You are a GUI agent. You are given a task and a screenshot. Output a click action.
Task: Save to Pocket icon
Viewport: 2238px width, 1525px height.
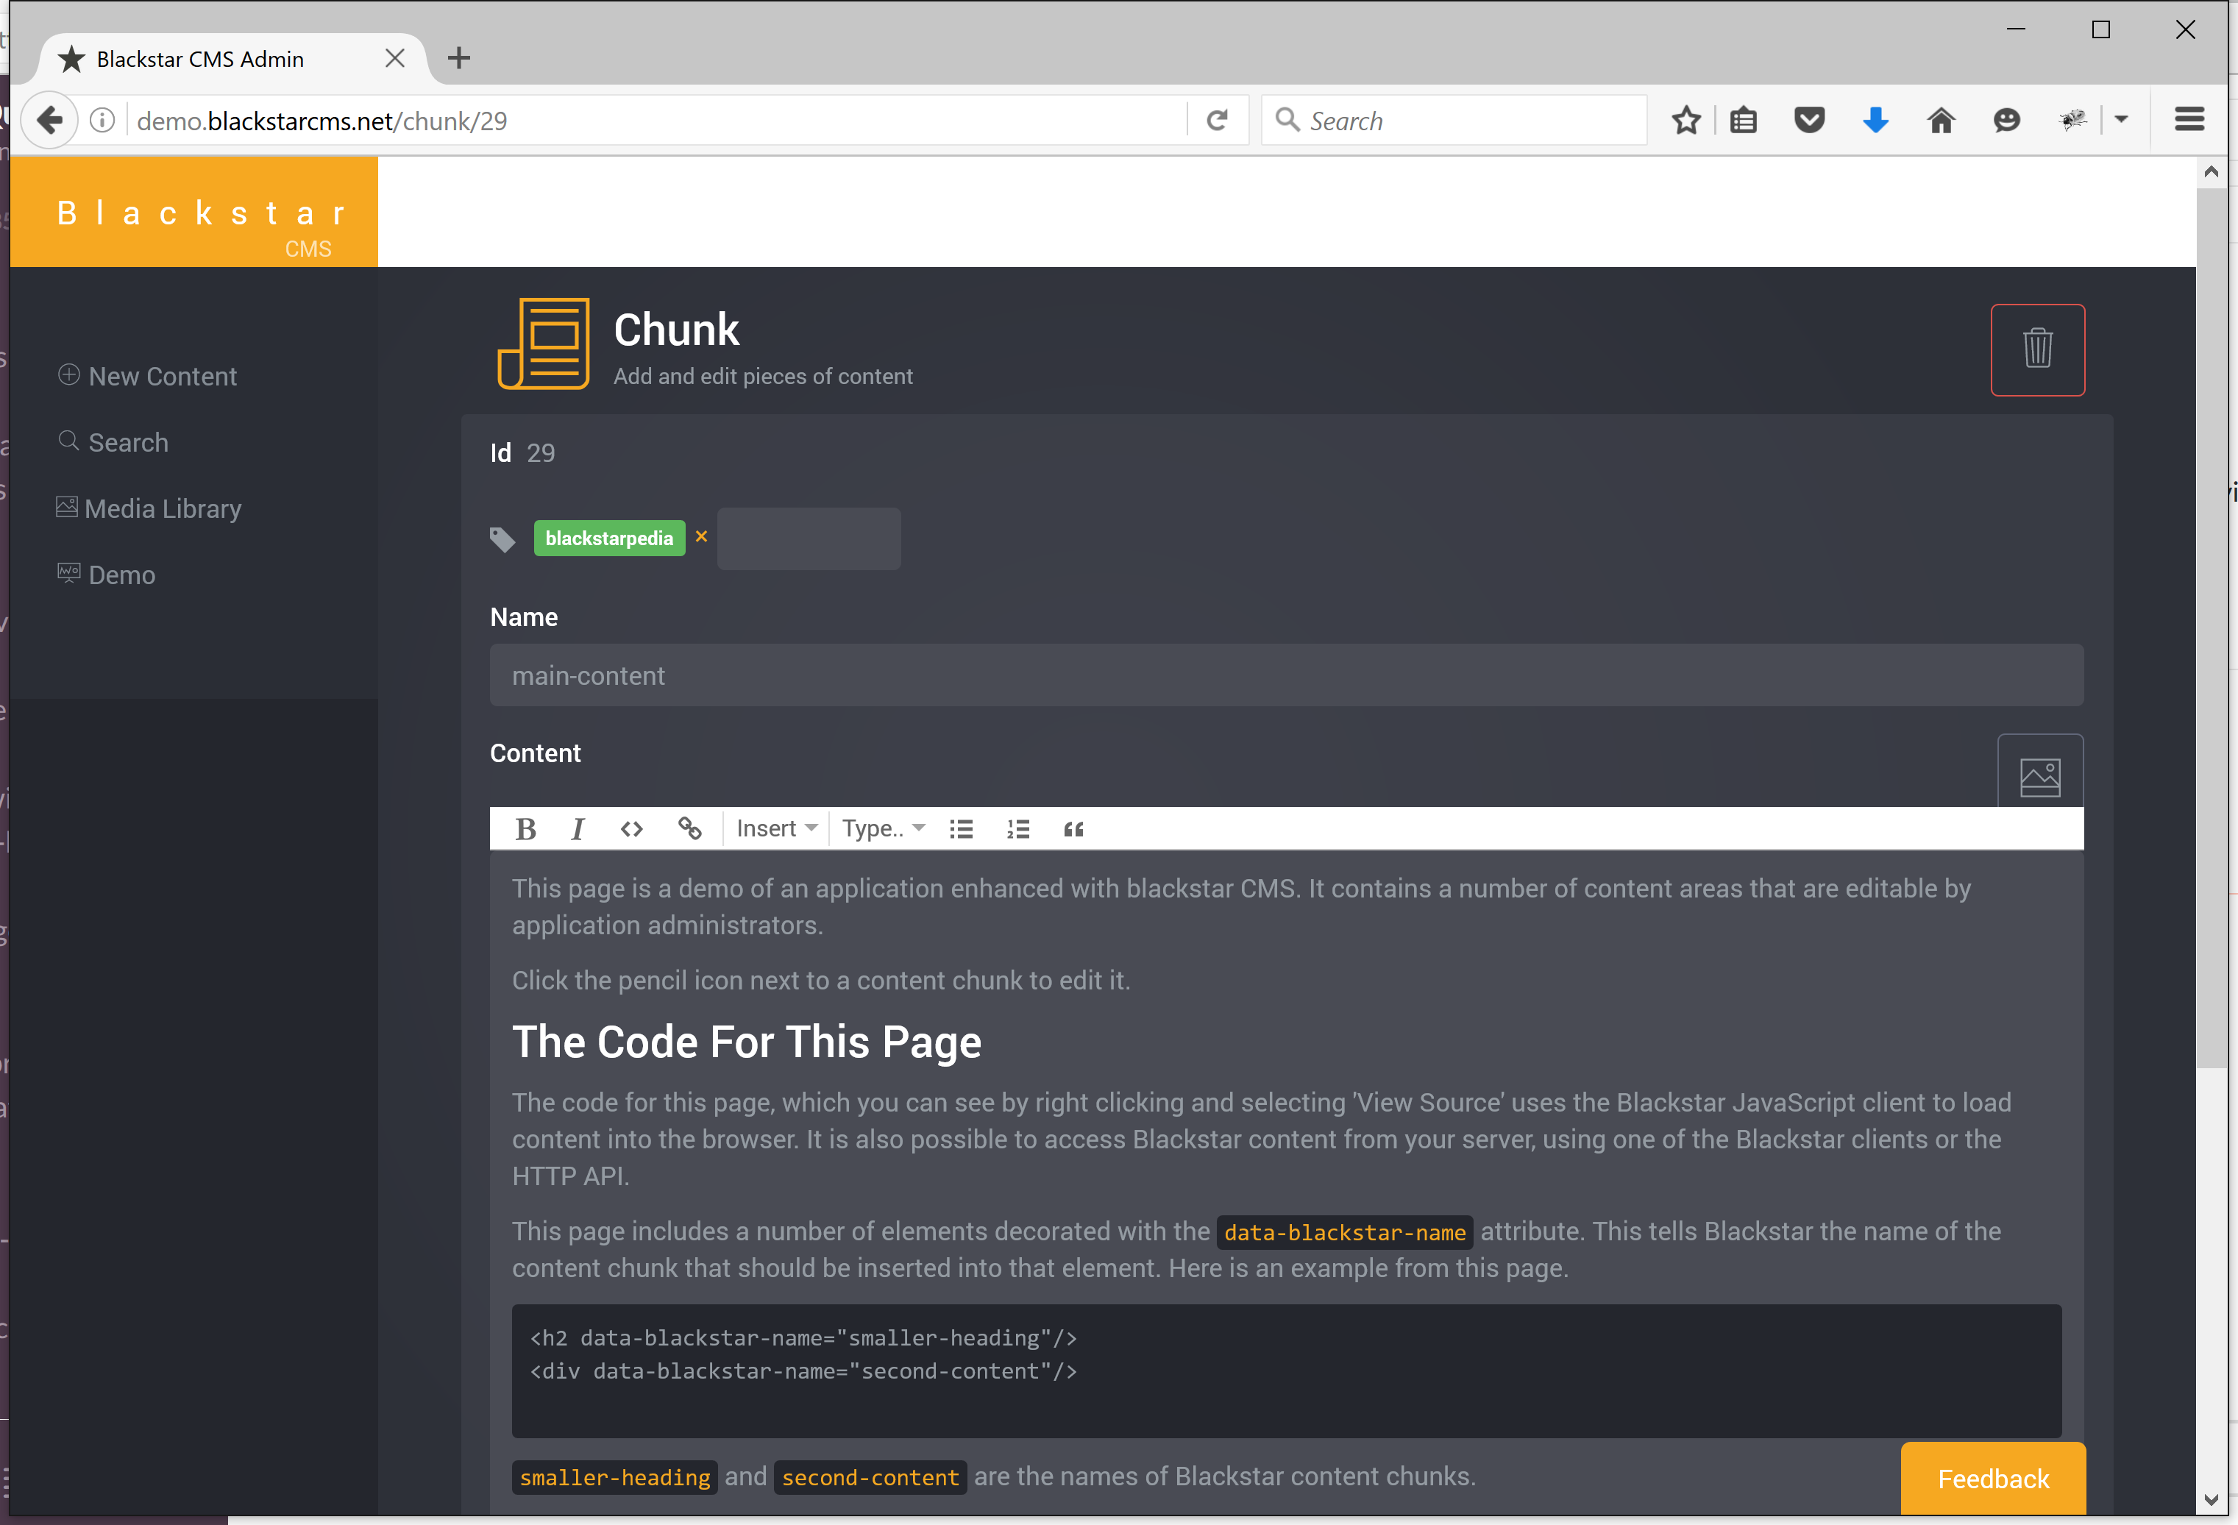[x=1810, y=121]
